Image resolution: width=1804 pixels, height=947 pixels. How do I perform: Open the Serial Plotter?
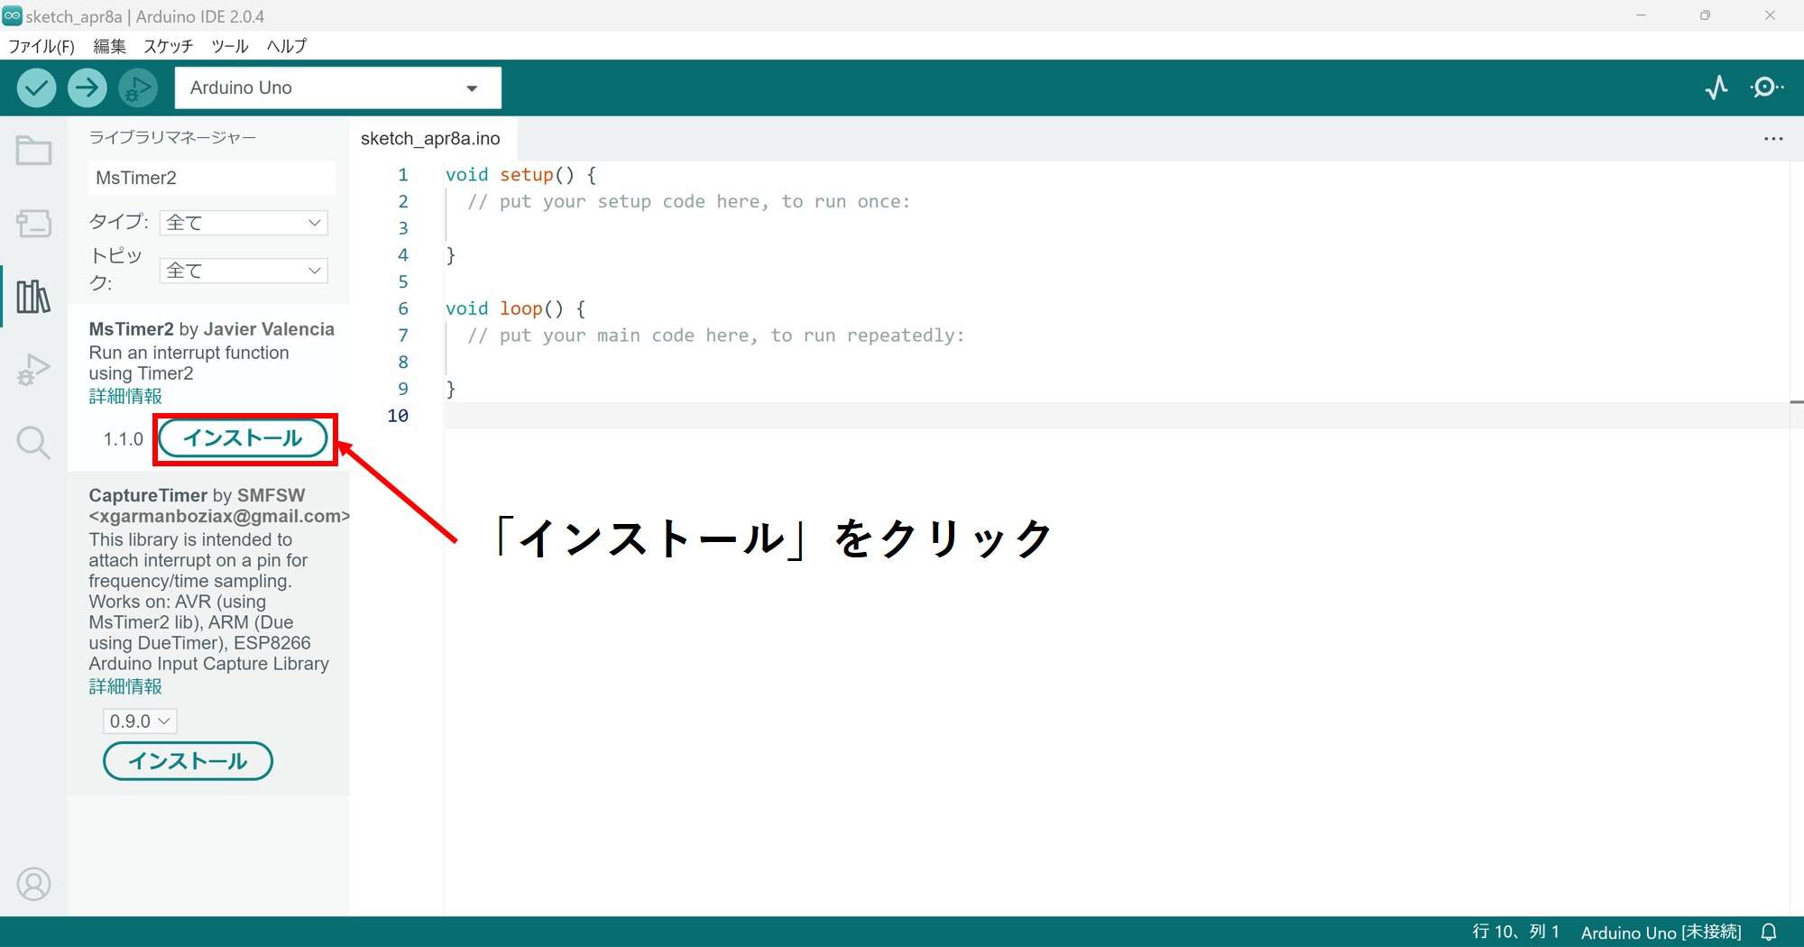pos(1717,87)
